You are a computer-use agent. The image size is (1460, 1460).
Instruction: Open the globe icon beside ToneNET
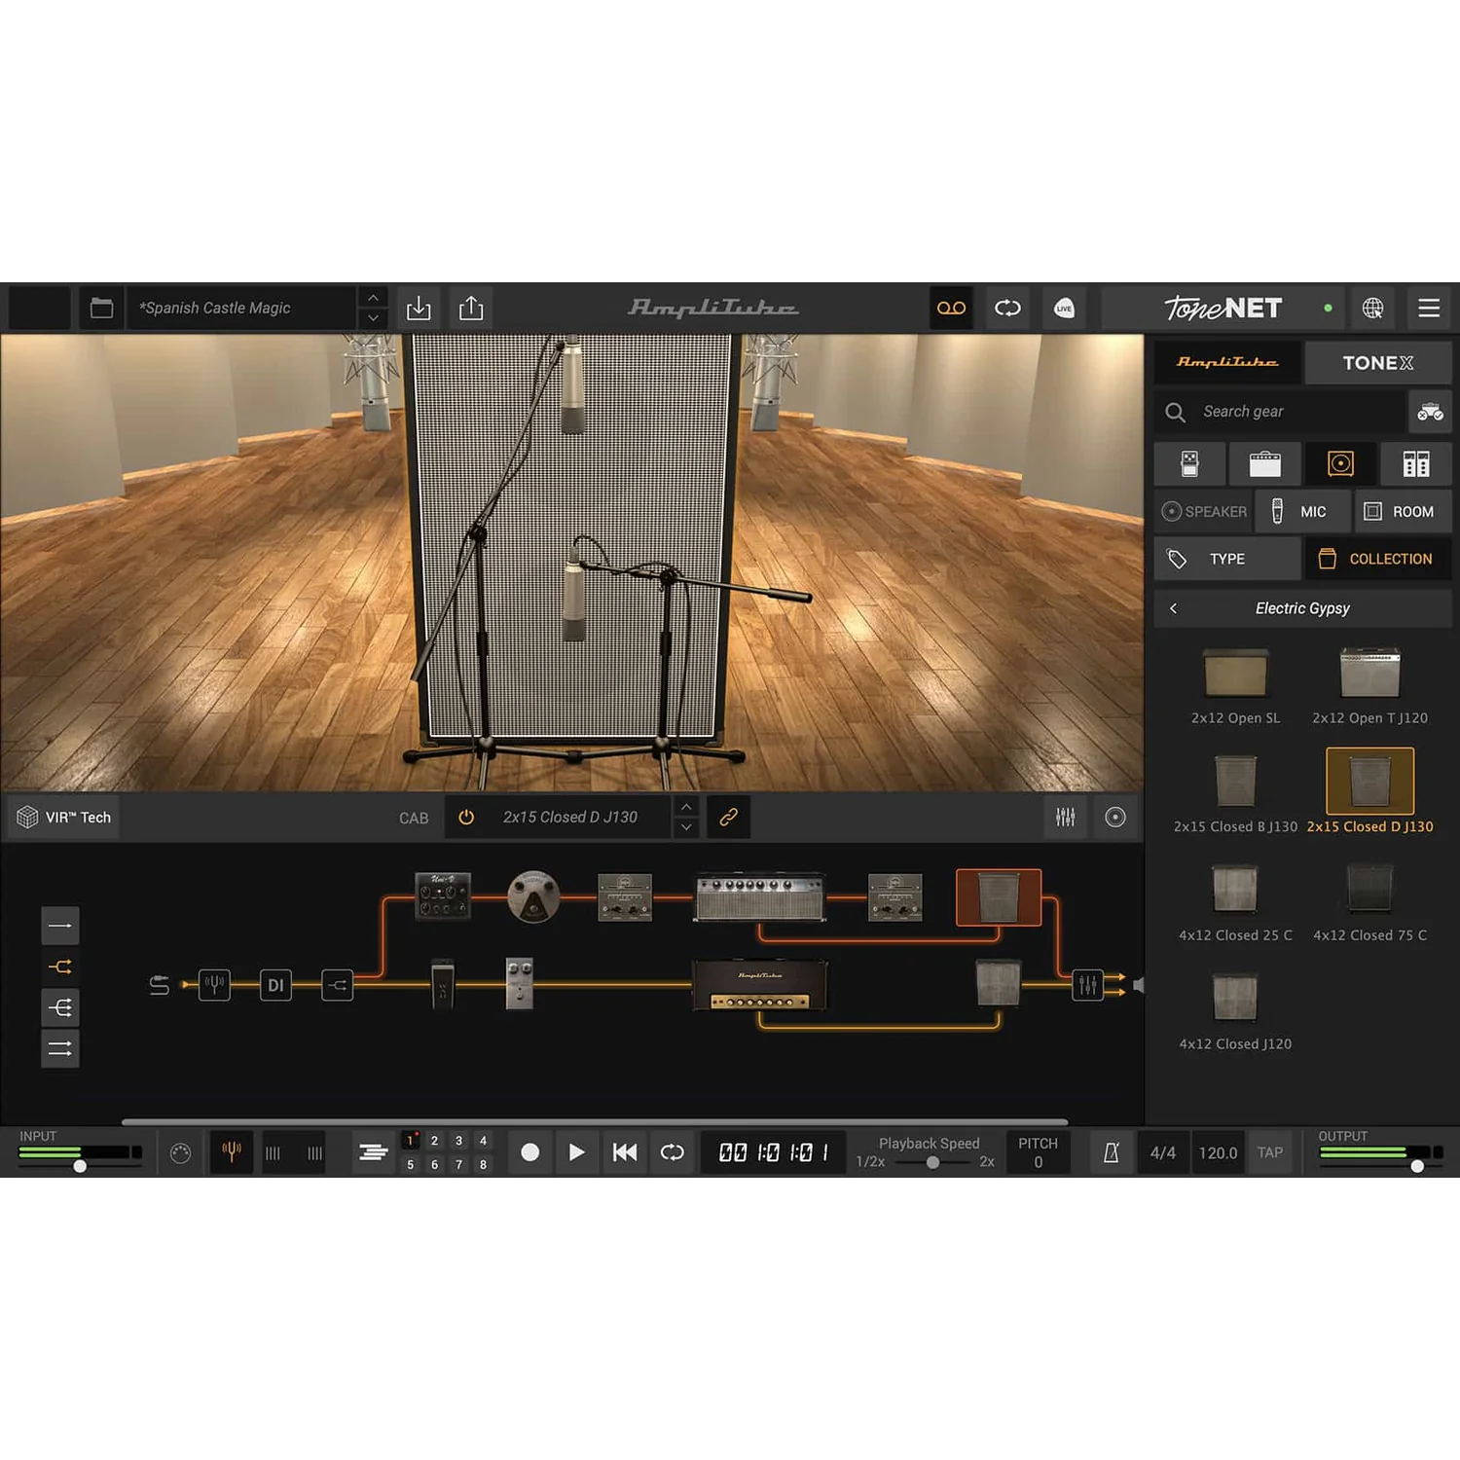[1372, 309]
